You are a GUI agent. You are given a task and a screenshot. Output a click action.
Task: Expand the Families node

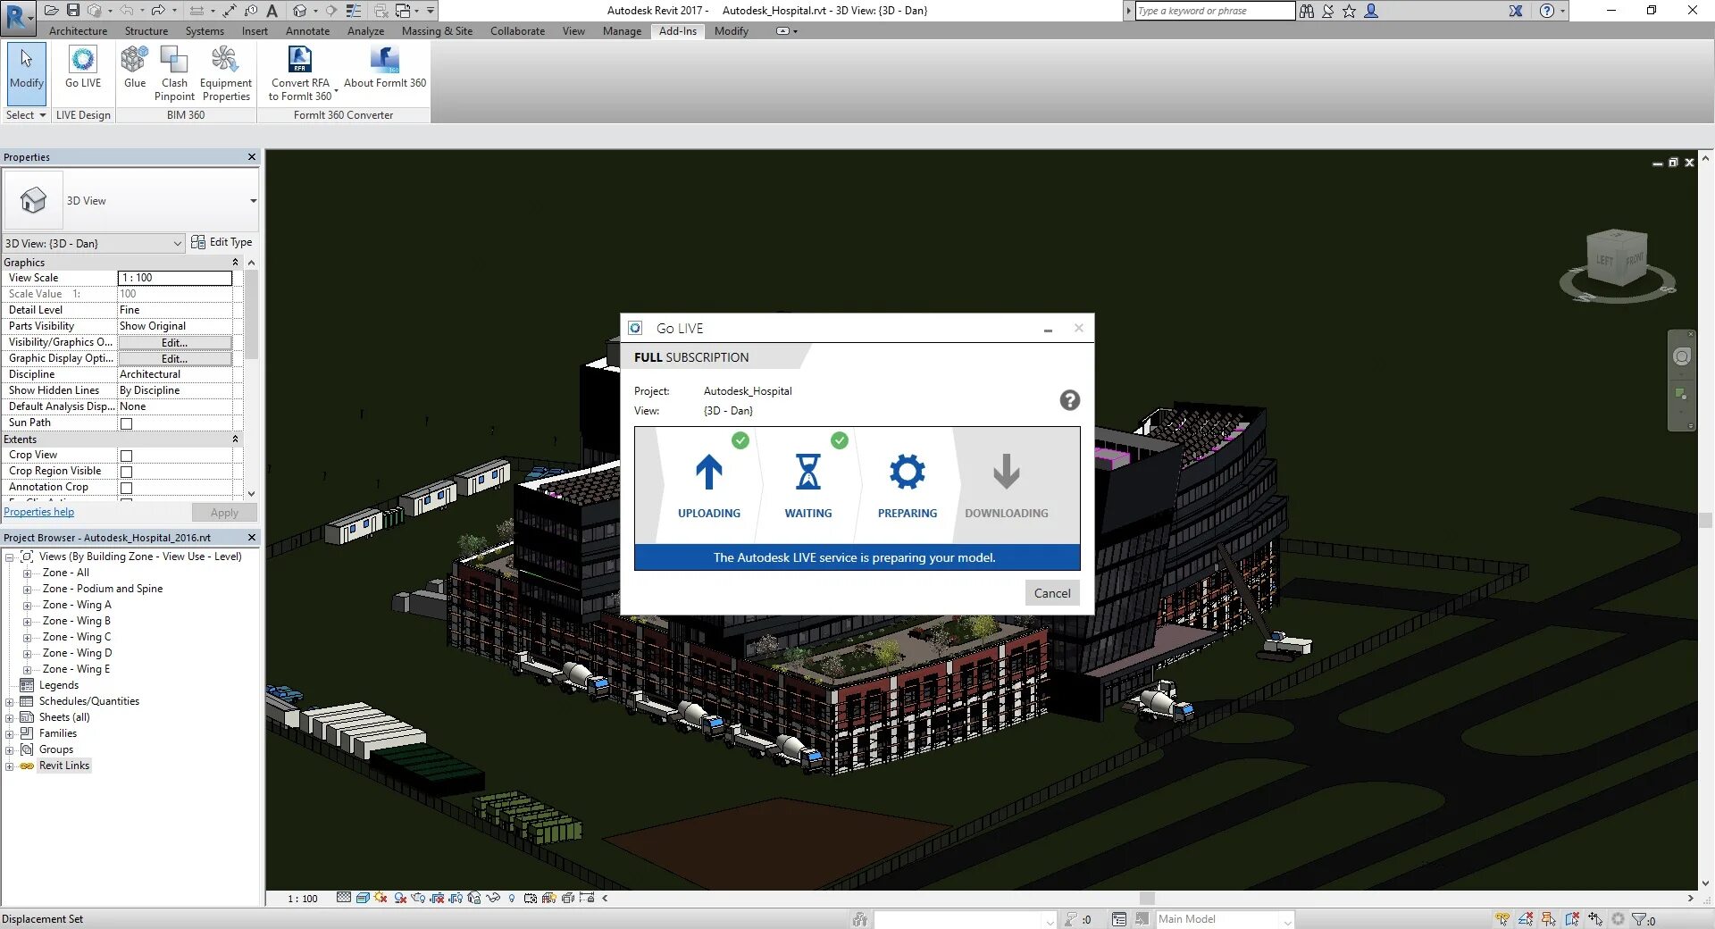[x=10, y=734]
